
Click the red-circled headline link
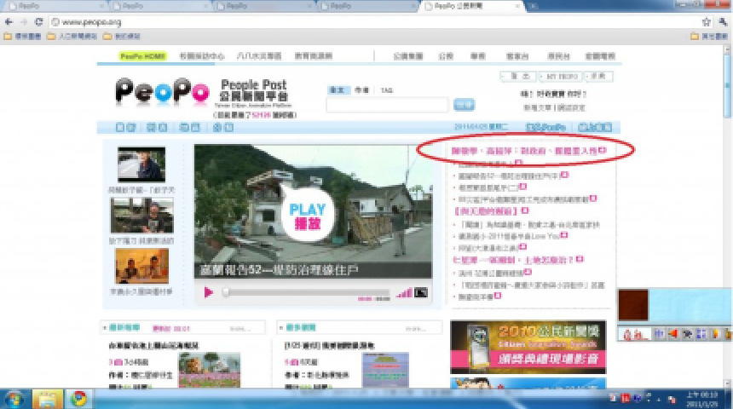[524, 151]
